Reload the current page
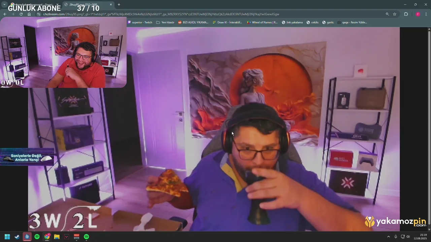This screenshot has height=242, width=431. 21,14
